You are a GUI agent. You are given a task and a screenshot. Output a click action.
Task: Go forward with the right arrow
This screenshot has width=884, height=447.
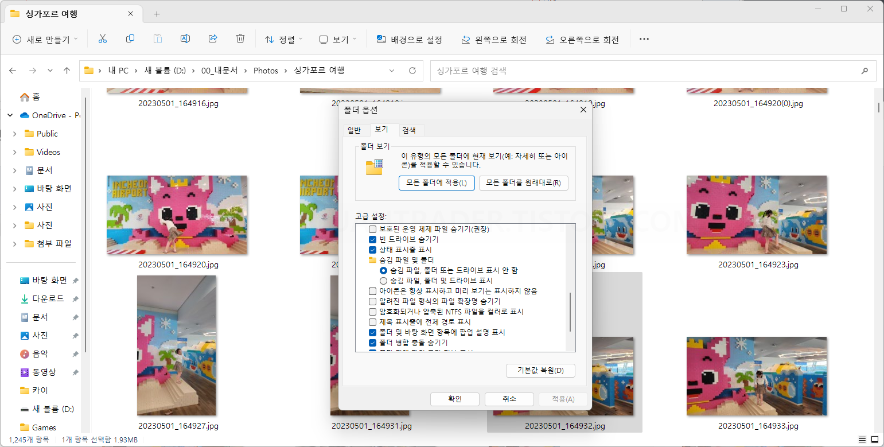click(x=33, y=71)
